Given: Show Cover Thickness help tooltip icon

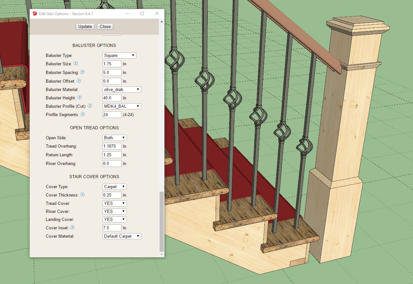Looking at the screenshot, I should [82, 195].
